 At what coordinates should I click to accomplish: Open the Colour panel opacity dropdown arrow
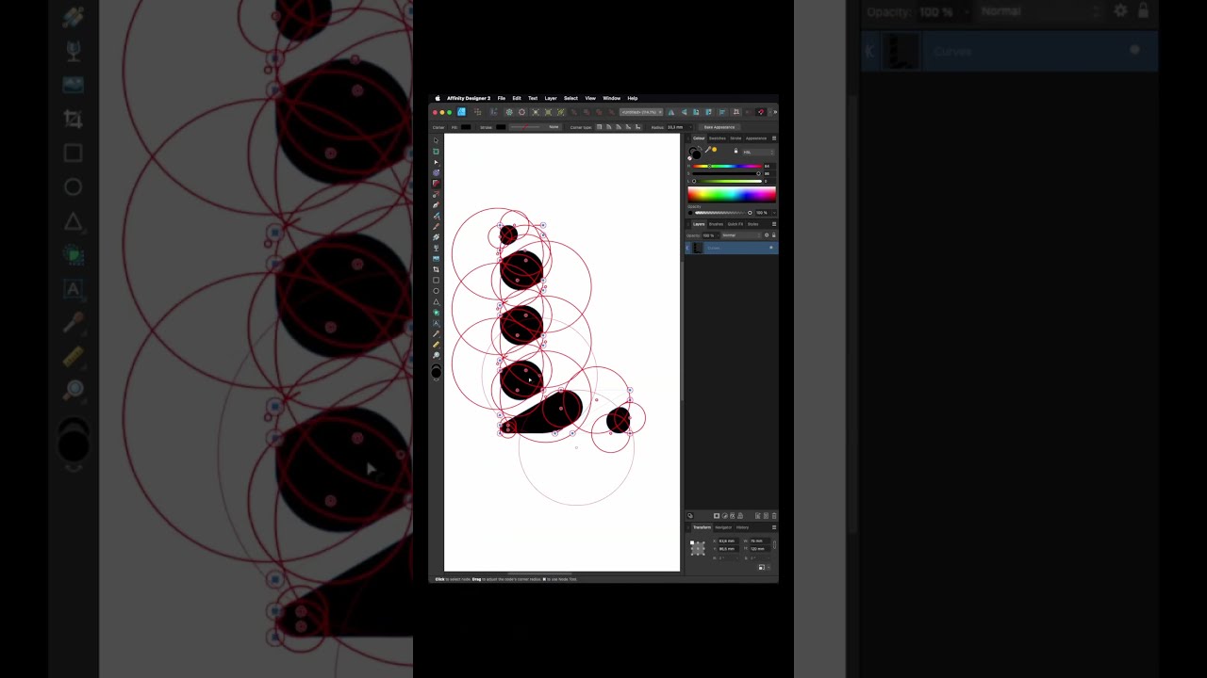pyautogui.click(x=774, y=213)
